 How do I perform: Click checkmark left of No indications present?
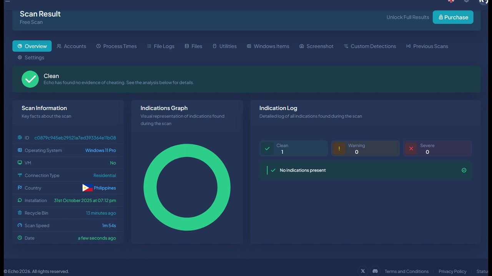(273, 170)
